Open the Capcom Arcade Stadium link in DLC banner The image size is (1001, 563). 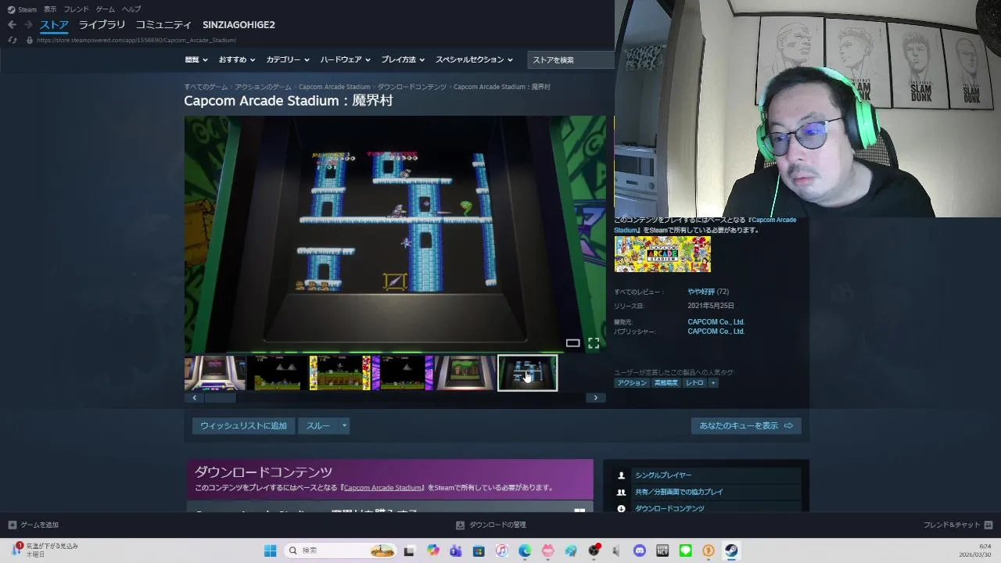[x=383, y=487]
